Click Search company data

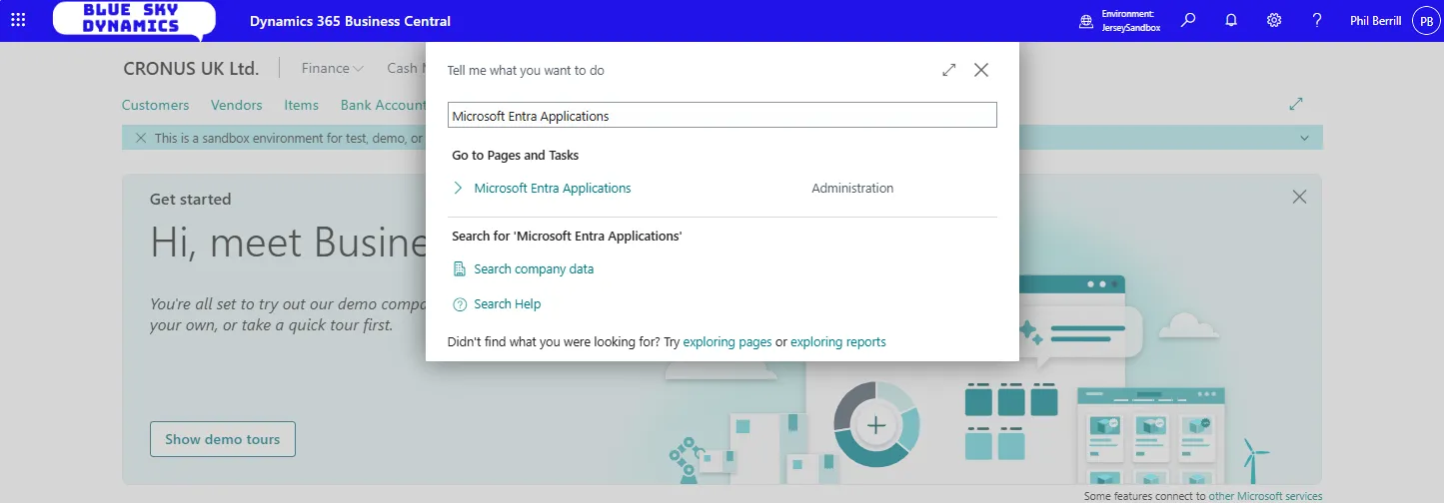tap(534, 268)
